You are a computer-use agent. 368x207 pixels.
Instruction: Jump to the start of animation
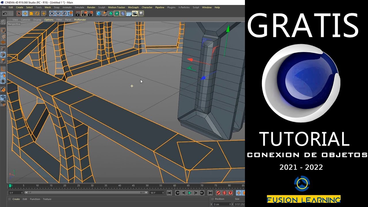click(x=169, y=193)
